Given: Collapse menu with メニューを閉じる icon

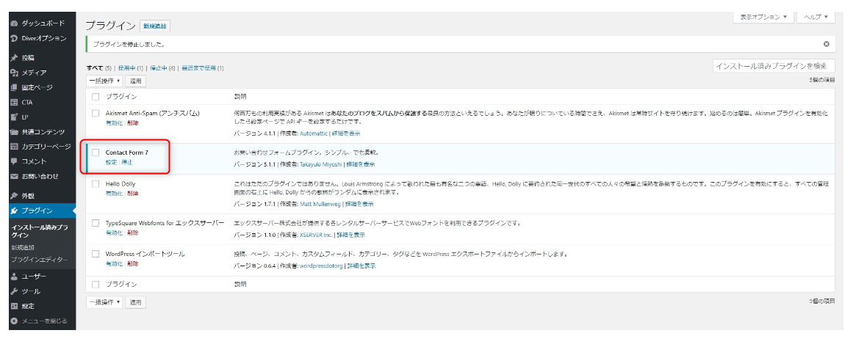Looking at the screenshot, I should click(14, 321).
